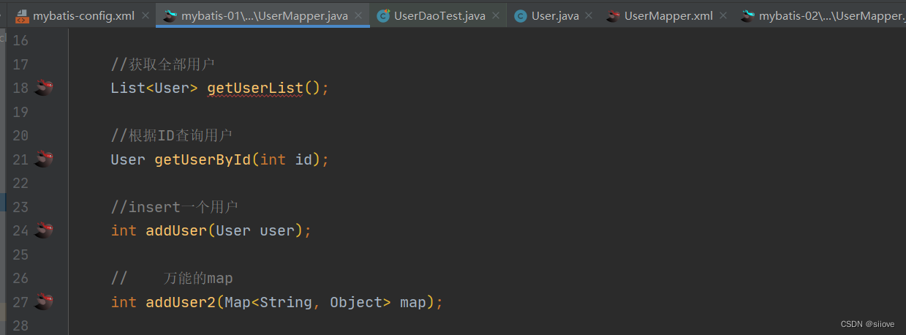This screenshot has width=906, height=335.
Task: Click MyBatis gutter icon on line 21
Action: point(44,159)
